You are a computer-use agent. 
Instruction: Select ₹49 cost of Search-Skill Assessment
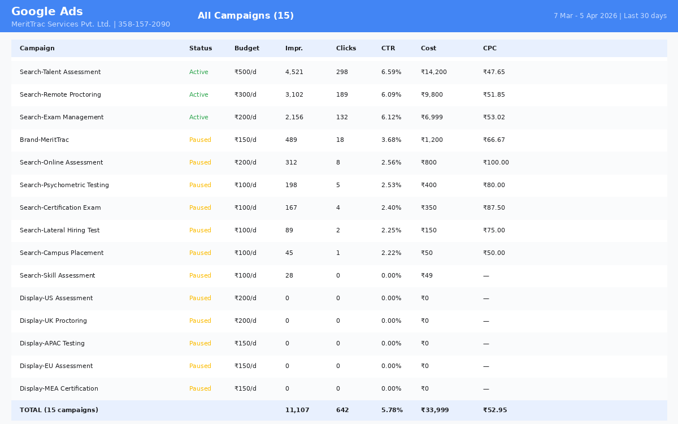coord(427,276)
